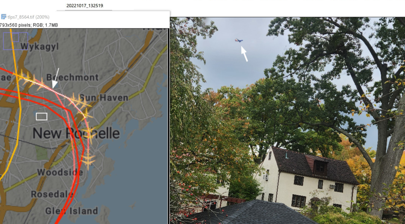Click the blue zoom indicator box on map

(16, 41)
